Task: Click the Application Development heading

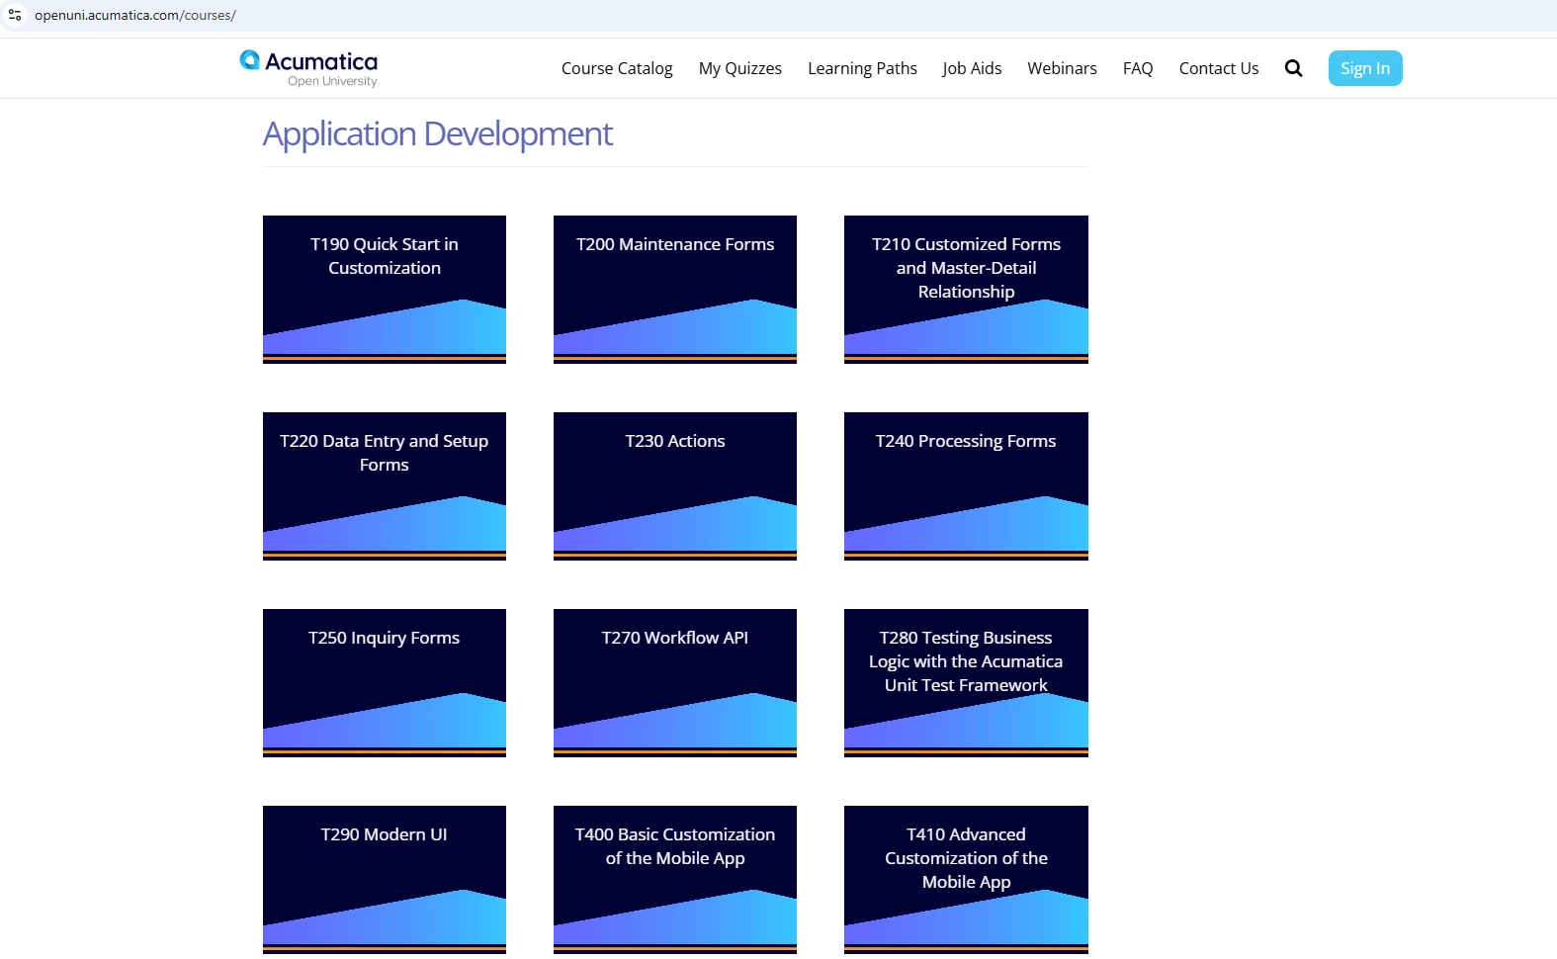Action: [x=438, y=133]
